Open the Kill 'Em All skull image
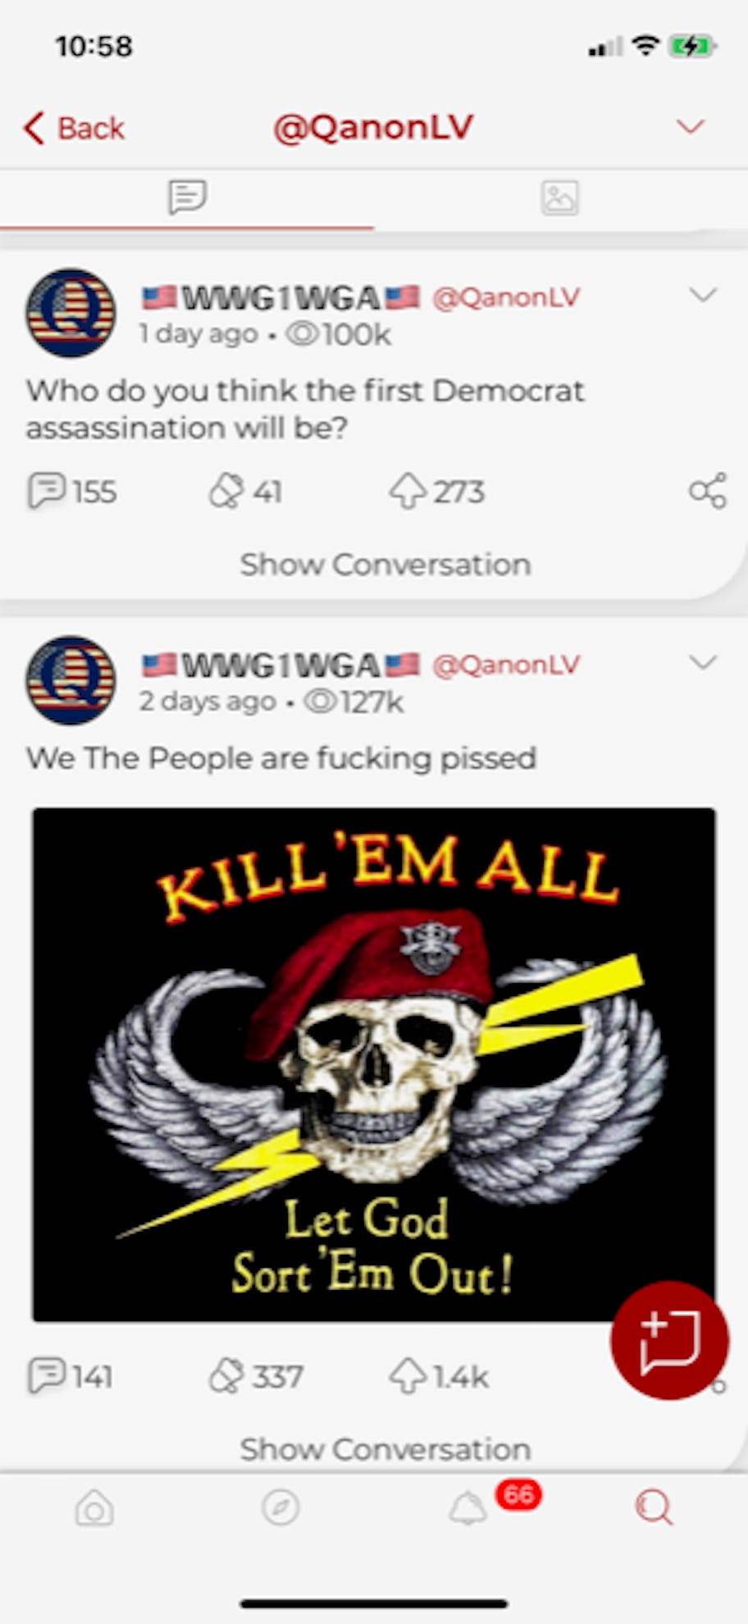The image size is (748, 1624). pos(374,1064)
